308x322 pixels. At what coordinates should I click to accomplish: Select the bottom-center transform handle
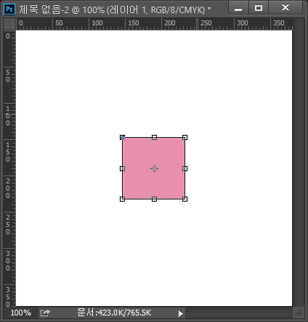(x=154, y=199)
